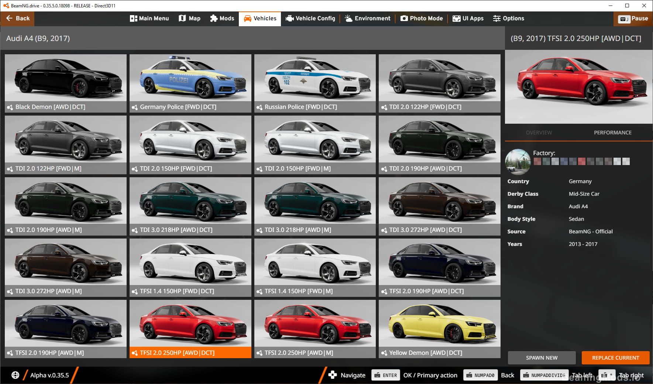The image size is (653, 384).
Task: Switch to the PERFORMANCE tab
Action: 613,133
